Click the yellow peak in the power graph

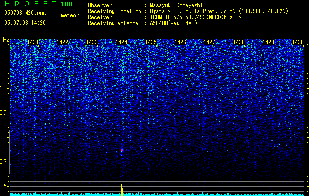pyautogui.click(x=122, y=190)
